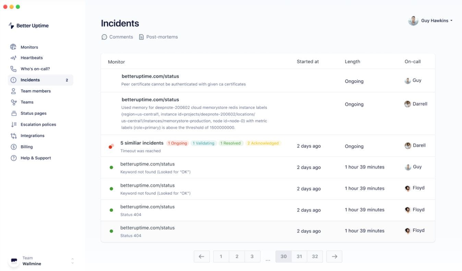The height and width of the screenshot is (271, 462).
Task: Expand the 5 similar incidents group
Action: click(x=142, y=143)
